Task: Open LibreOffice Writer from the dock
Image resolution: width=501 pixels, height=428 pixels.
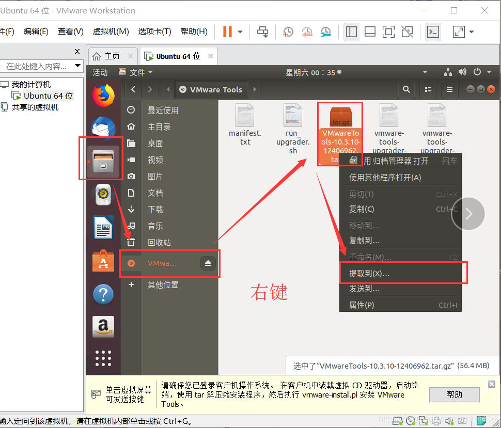Action: pyautogui.click(x=103, y=227)
